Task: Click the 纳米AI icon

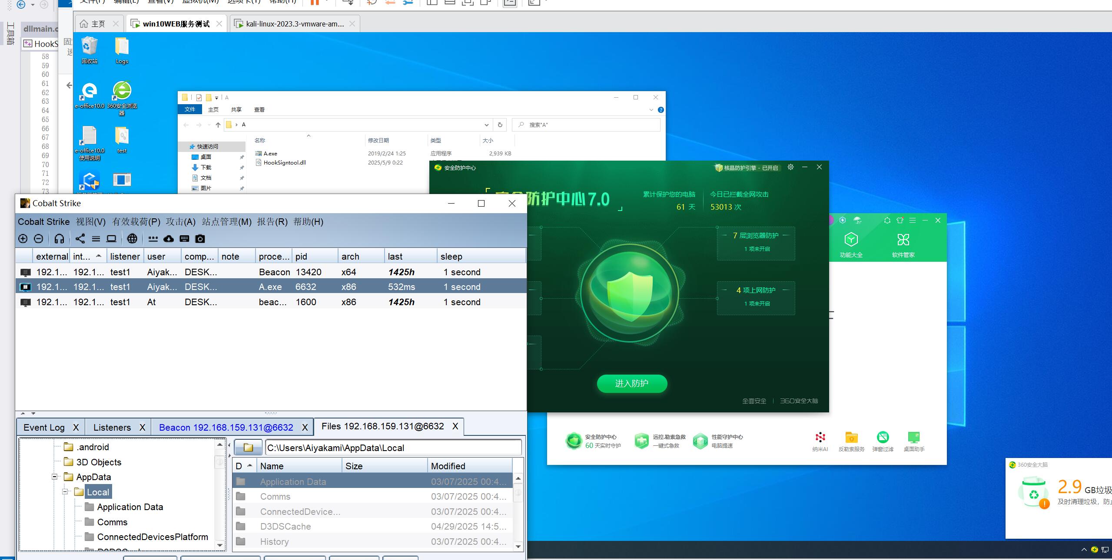Action: tap(820, 441)
